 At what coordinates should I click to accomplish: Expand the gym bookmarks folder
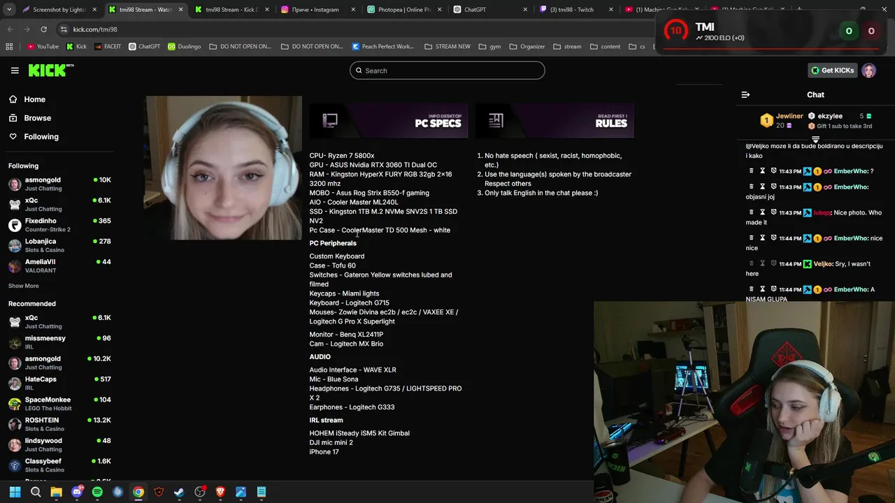coord(489,47)
